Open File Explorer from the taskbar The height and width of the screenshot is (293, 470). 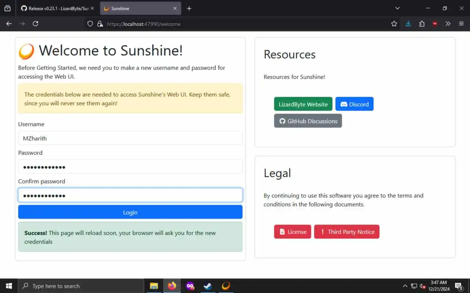[x=154, y=286]
